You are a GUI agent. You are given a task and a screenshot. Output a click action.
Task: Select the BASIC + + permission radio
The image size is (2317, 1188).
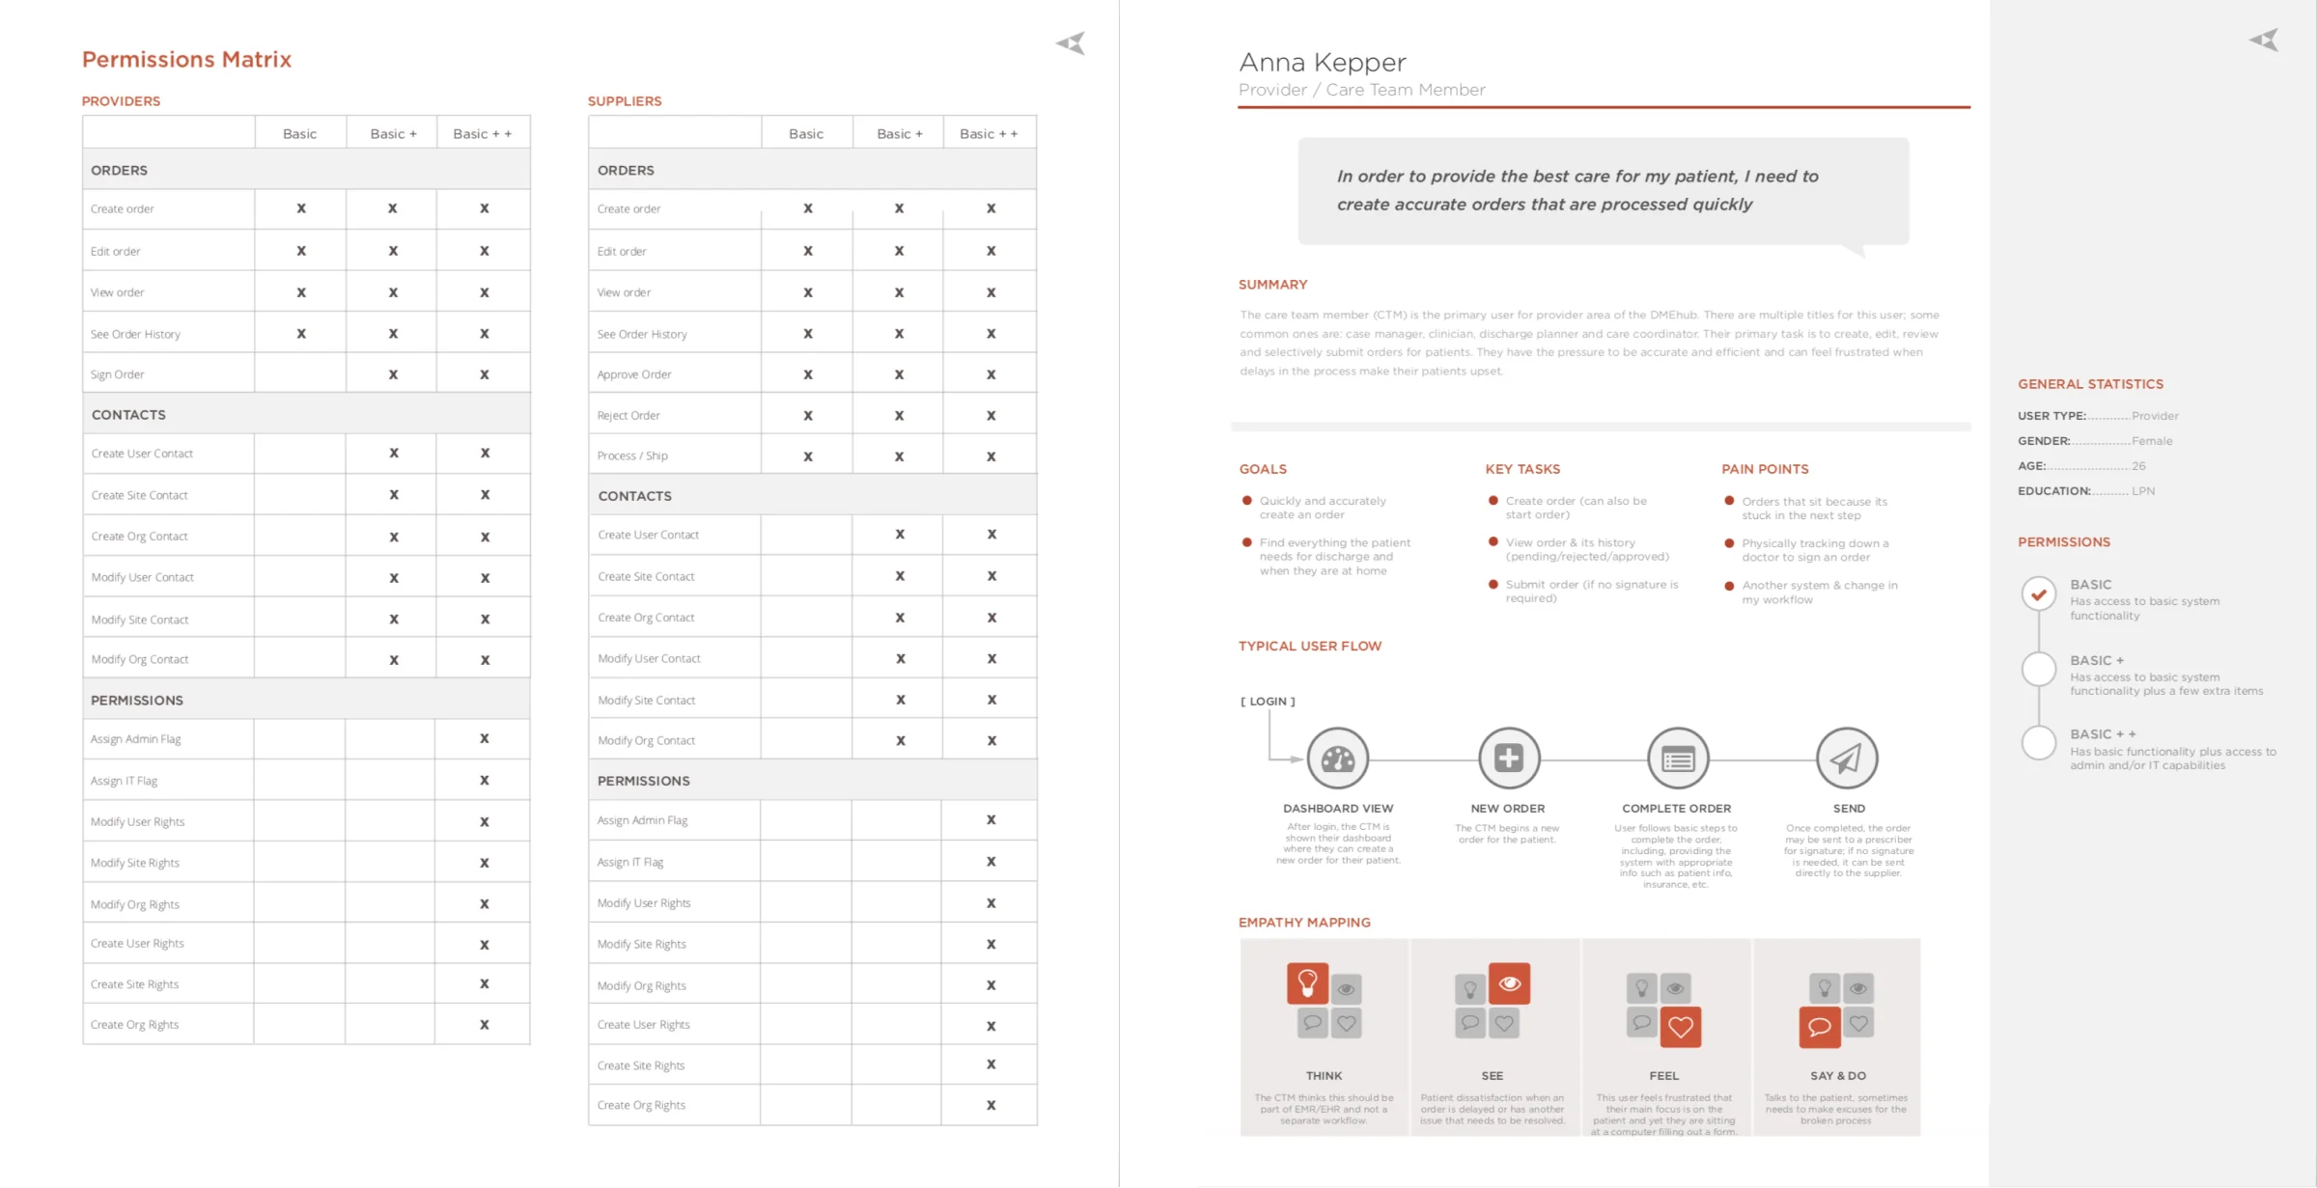pos(2039,743)
